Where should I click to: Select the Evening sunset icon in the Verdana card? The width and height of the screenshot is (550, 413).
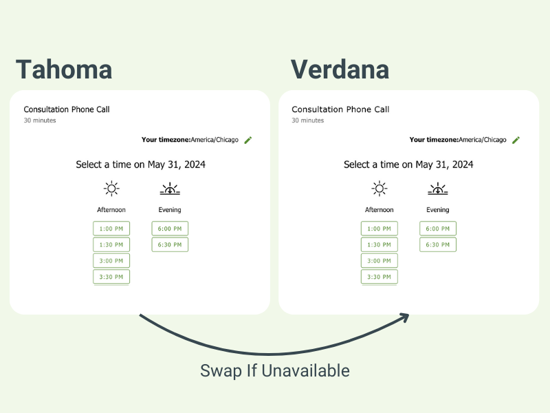[x=437, y=189]
